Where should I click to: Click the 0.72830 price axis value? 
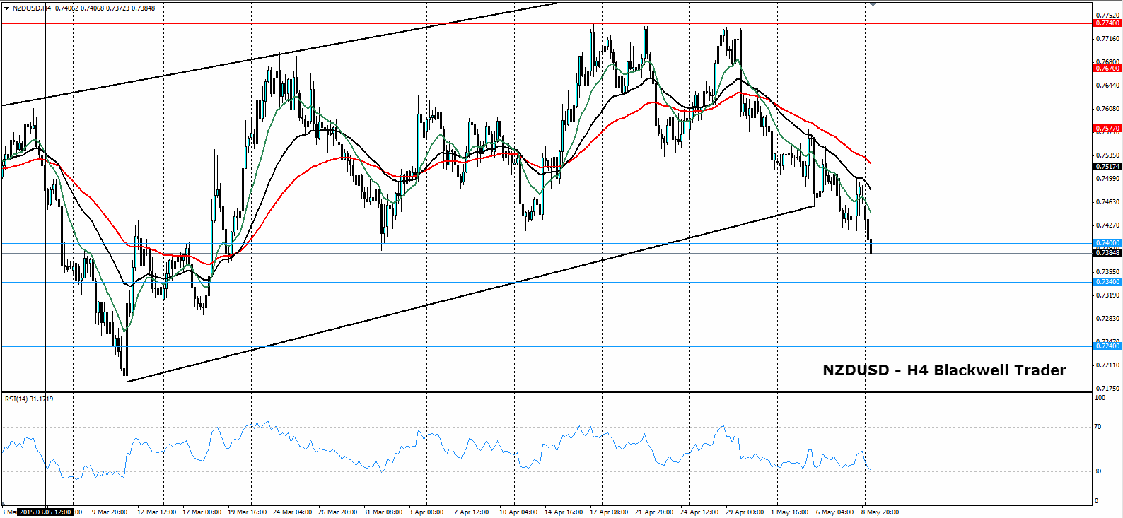click(1107, 319)
